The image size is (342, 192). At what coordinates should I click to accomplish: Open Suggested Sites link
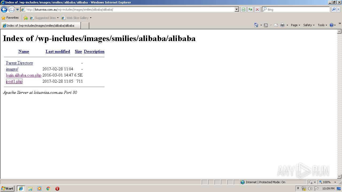coord(44,18)
